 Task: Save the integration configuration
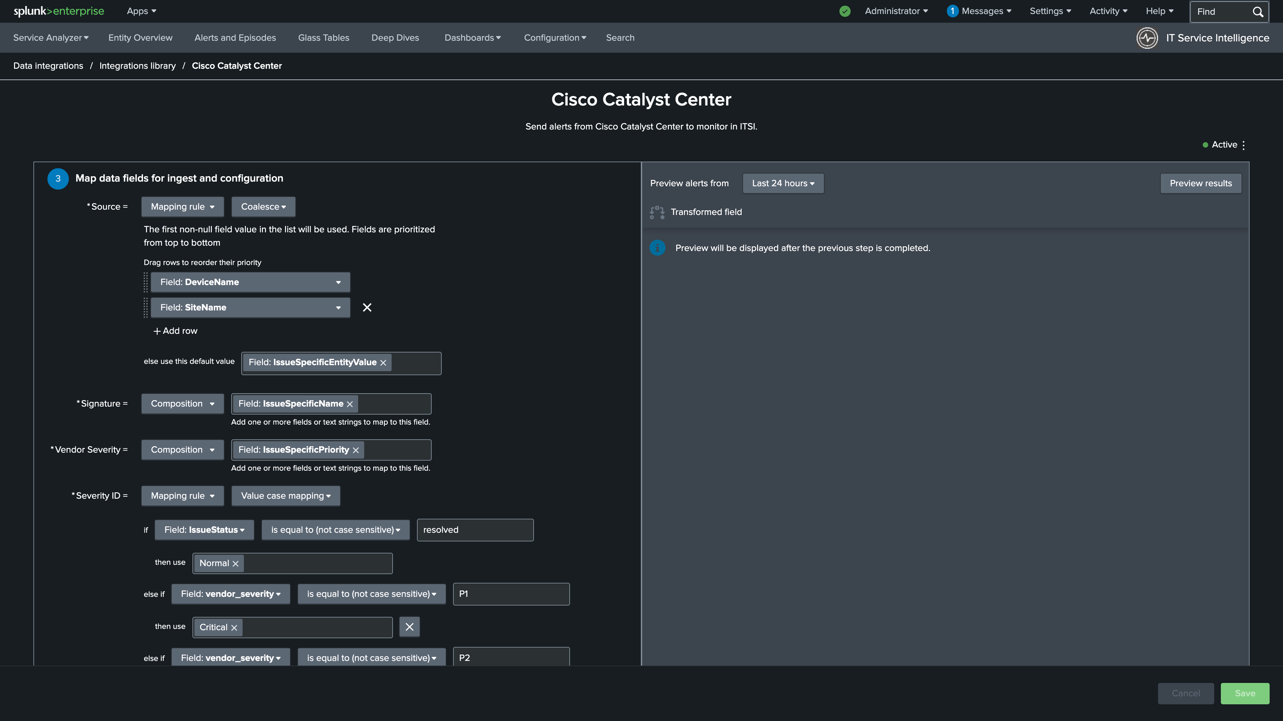1245,694
